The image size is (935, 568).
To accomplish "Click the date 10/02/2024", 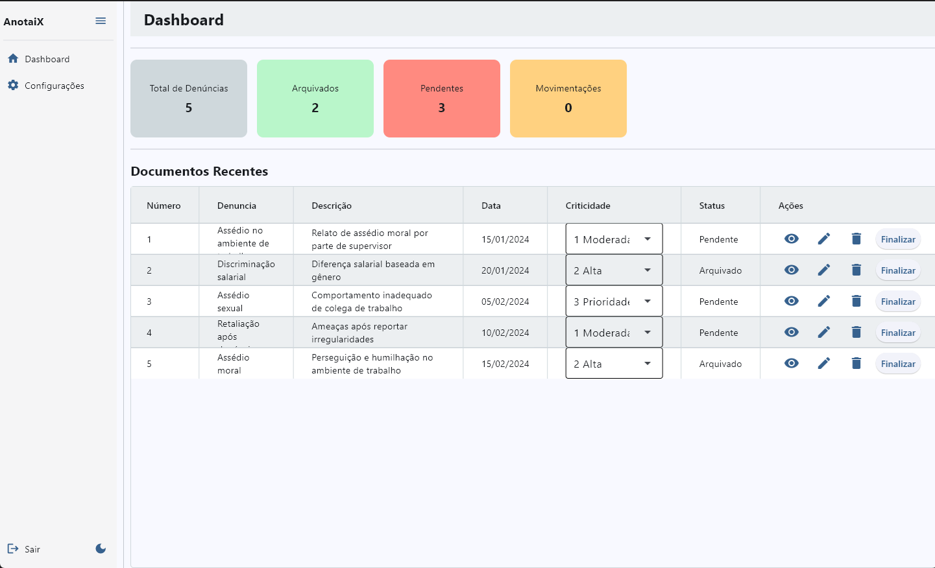I will click(505, 333).
